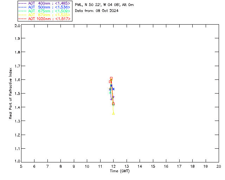This screenshot has height=180, width=225.
Task: Click y-axis tick label 1.3
Action: (17, 121)
